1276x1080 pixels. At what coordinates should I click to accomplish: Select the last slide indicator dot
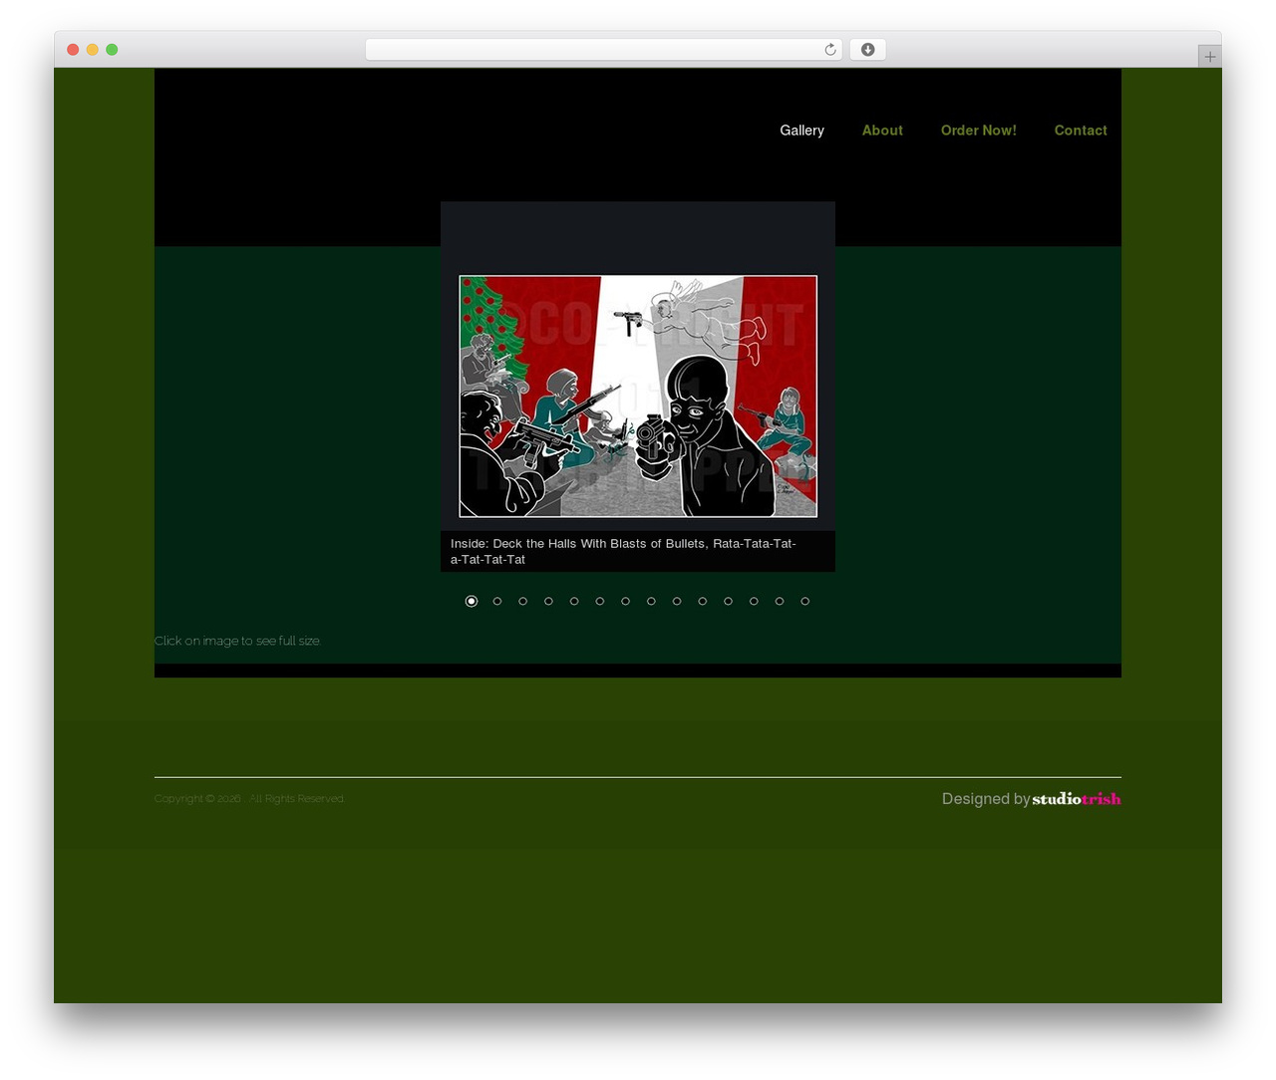[805, 601]
